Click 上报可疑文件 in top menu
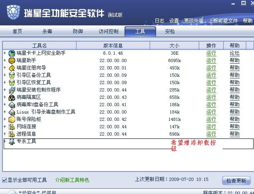The width and height of the screenshot is (254, 194). 223,21
